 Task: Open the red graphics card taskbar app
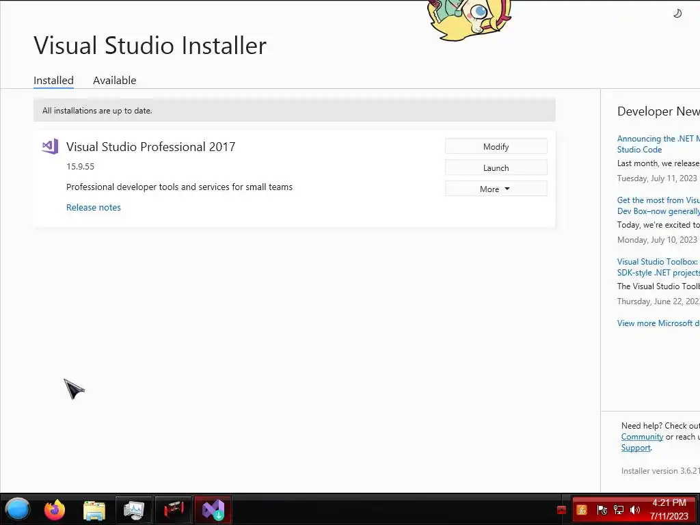point(174,510)
